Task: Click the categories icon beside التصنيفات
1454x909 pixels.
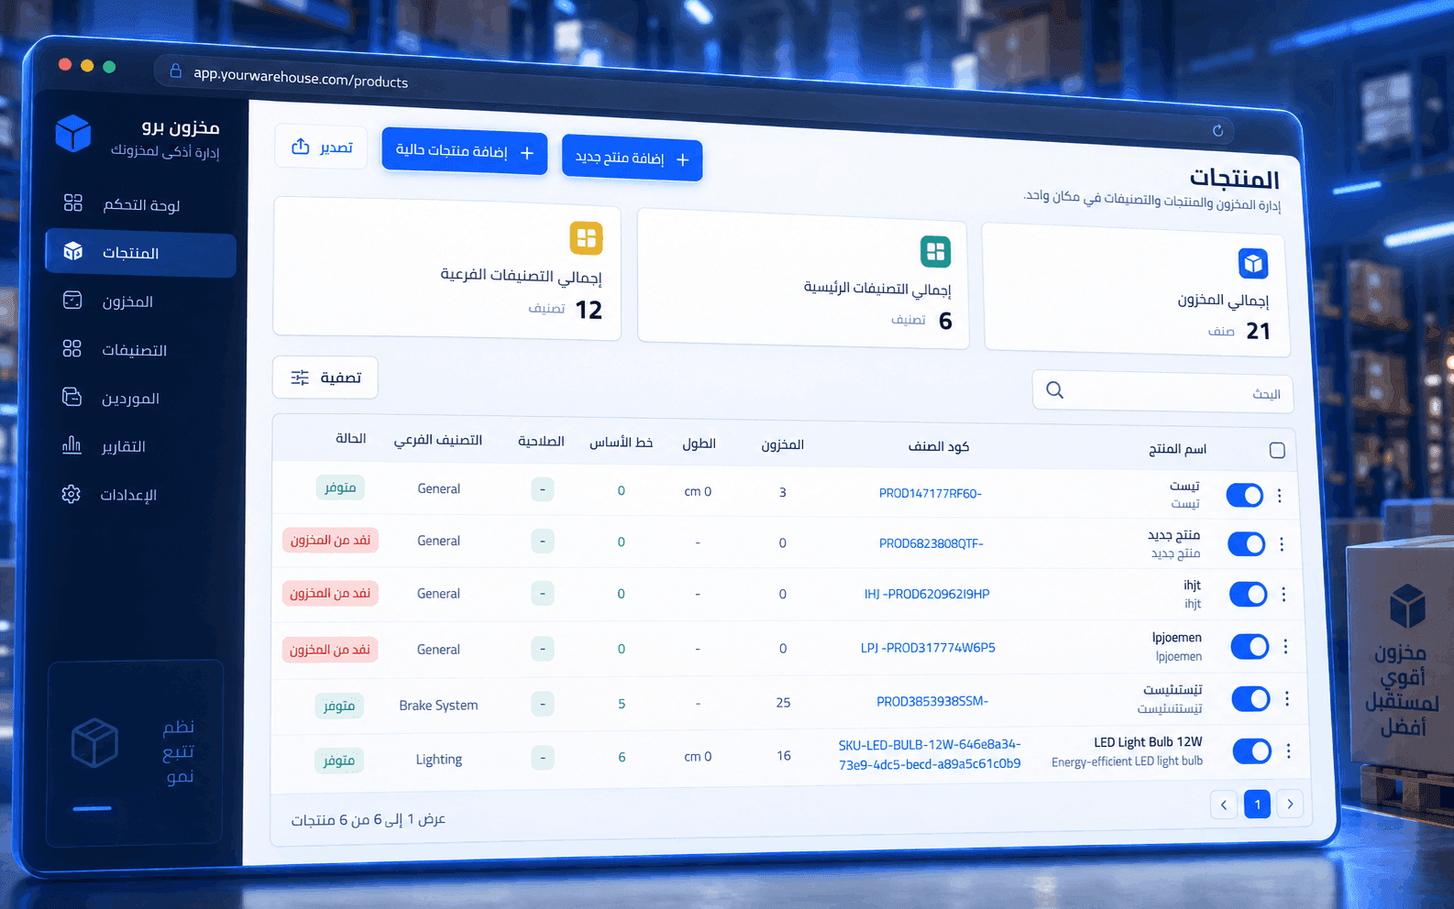Action: tap(72, 348)
